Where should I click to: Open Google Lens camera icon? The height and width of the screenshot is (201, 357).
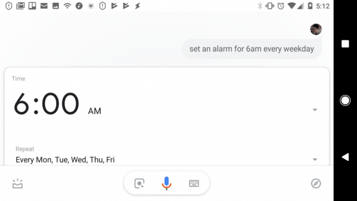(139, 183)
